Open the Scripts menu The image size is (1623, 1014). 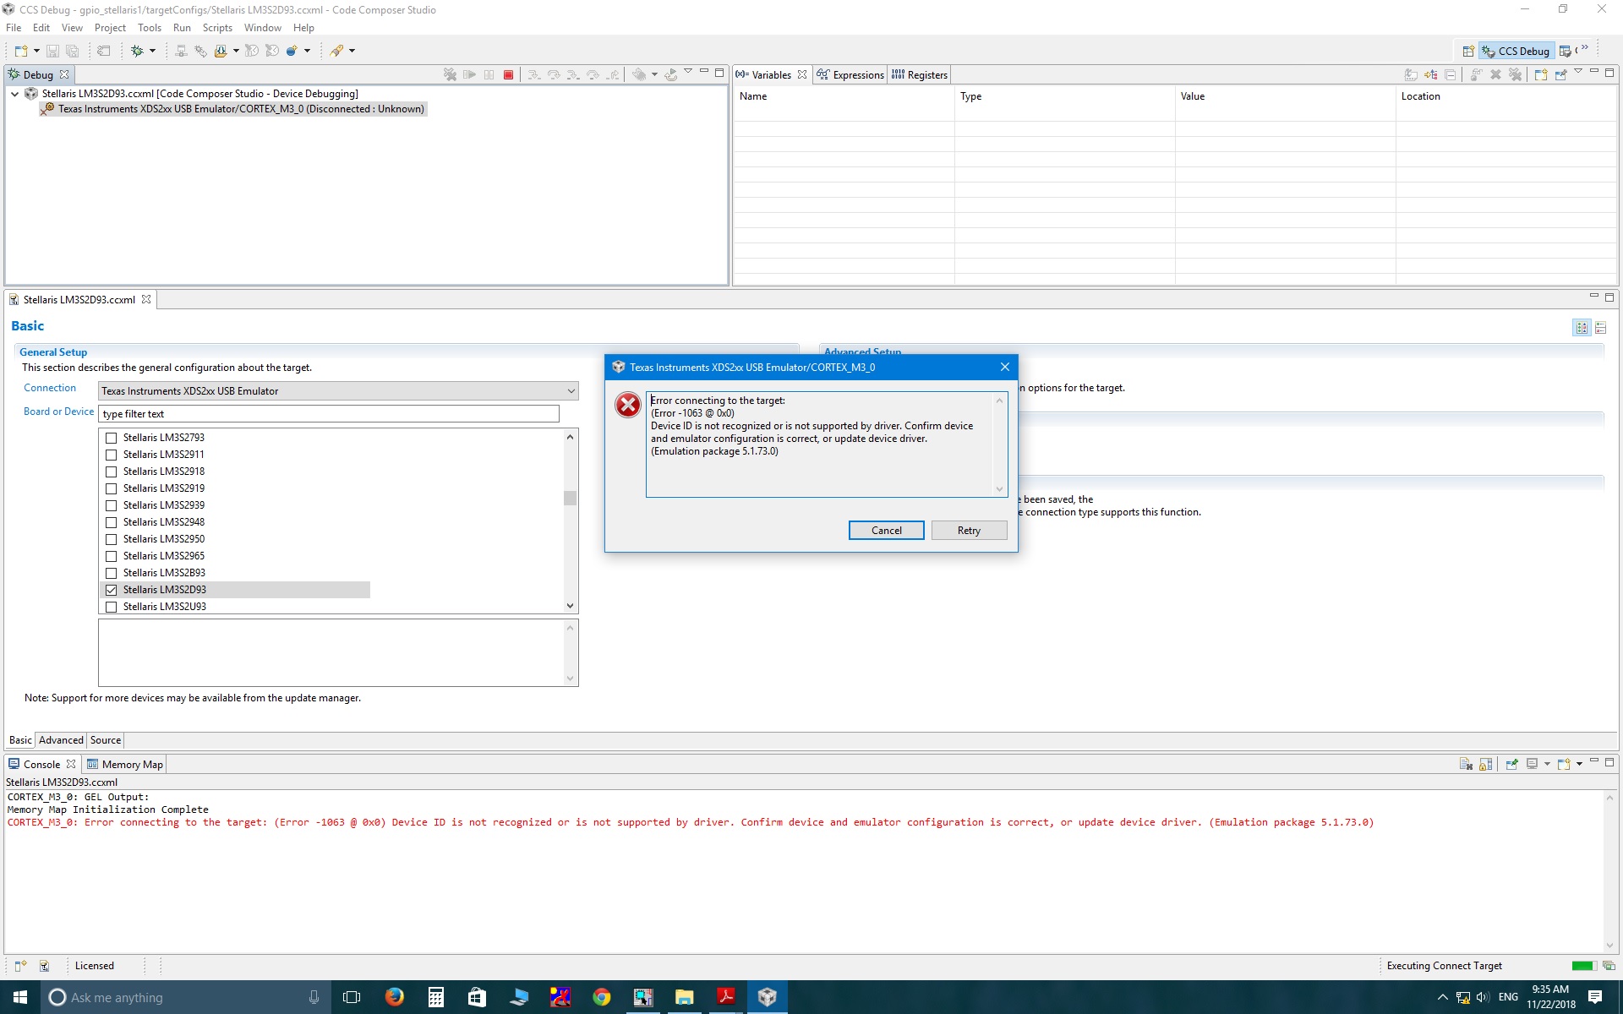click(x=217, y=28)
